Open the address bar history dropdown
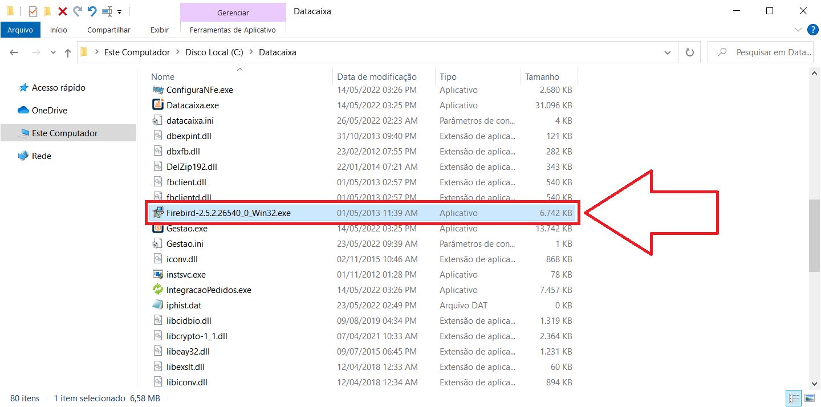This screenshot has width=821, height=407. (667, 52)
